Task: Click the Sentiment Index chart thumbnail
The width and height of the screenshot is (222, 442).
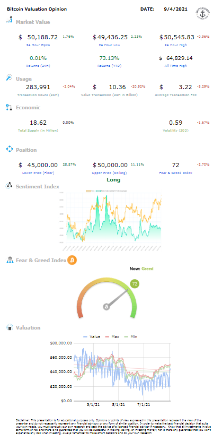Action: (x=111, y=220)
